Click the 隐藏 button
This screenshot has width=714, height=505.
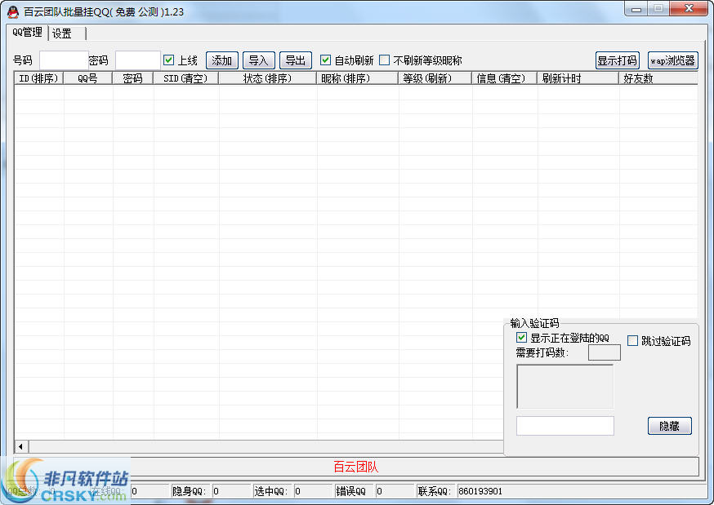click(x=669, y=426)
